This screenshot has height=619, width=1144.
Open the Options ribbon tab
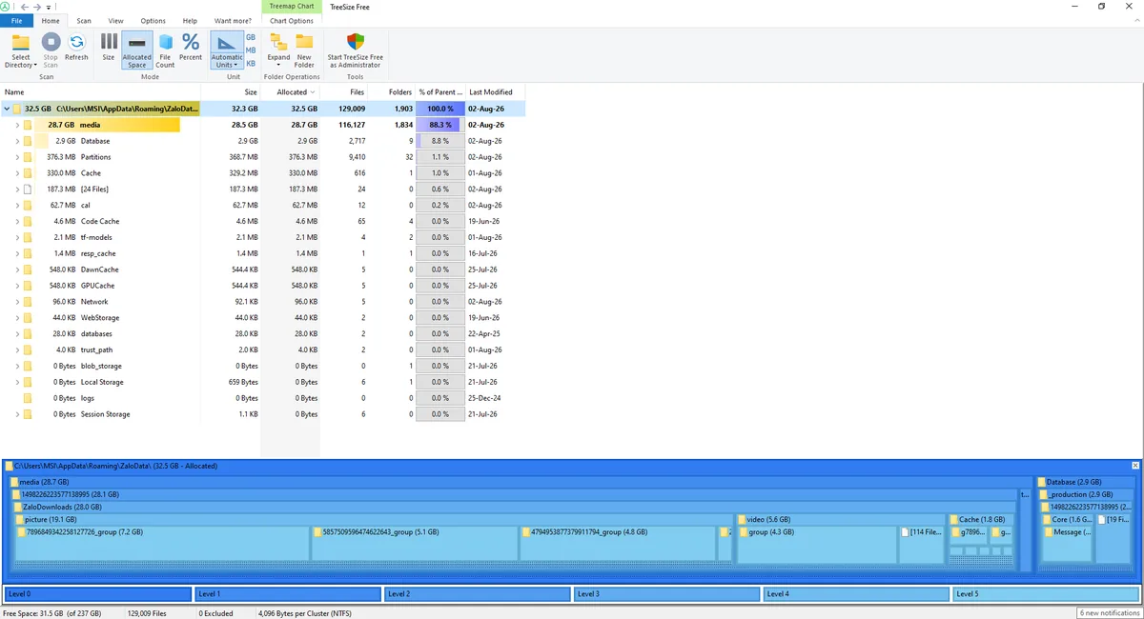tap(153, 20)
